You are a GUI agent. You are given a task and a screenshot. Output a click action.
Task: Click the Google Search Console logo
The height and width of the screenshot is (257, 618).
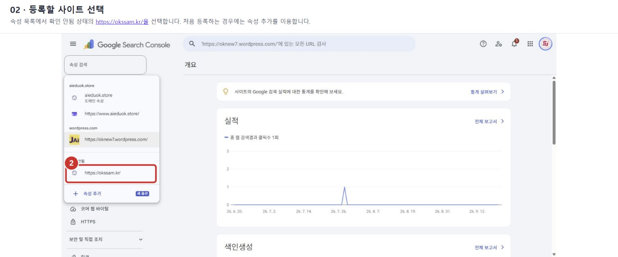pyautogui.click(x=127, y=45)
